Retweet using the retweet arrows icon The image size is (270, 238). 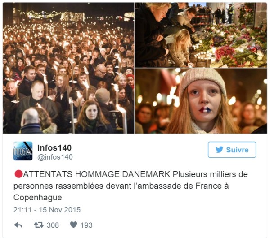pos(39,225)
